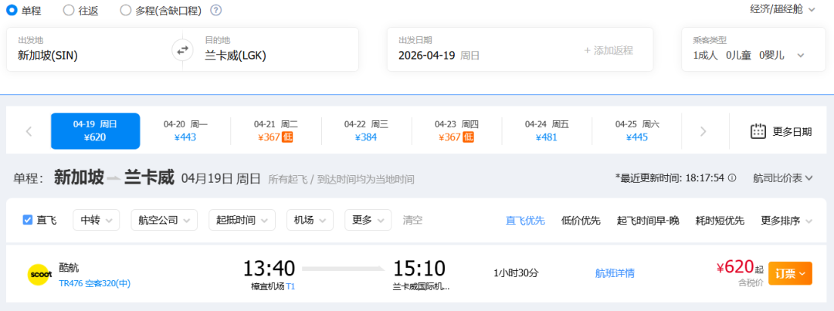The image size is (834, 311).
Task: Sort by lowest price (低价优先)
Action: (581, 220)
